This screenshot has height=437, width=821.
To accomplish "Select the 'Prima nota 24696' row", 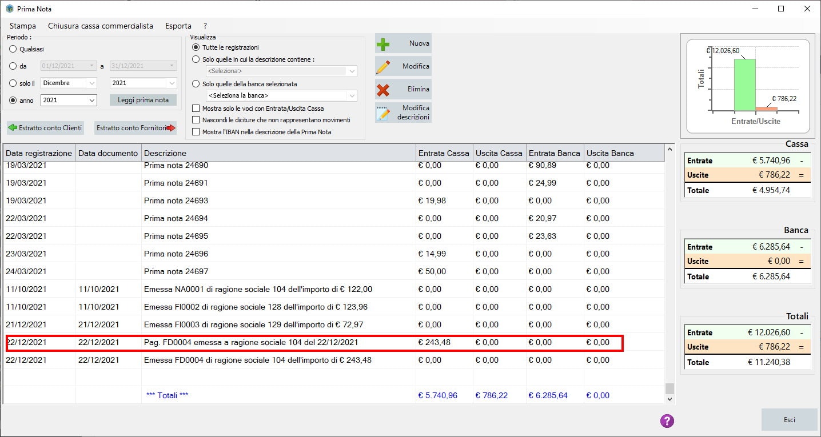I will point(334,254).
